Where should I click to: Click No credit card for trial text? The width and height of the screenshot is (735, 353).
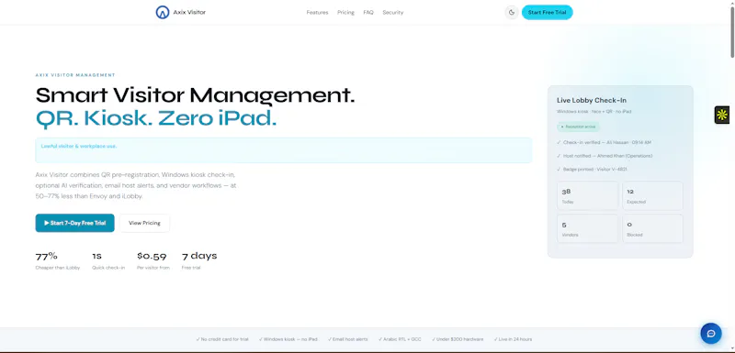point(222,339)
